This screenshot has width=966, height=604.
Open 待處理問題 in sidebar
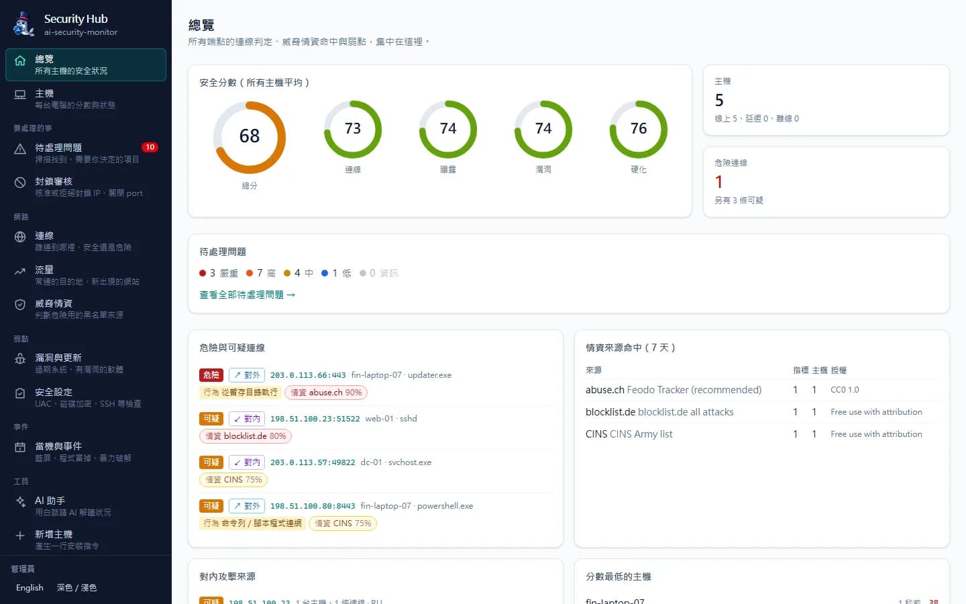coord(86,153)
